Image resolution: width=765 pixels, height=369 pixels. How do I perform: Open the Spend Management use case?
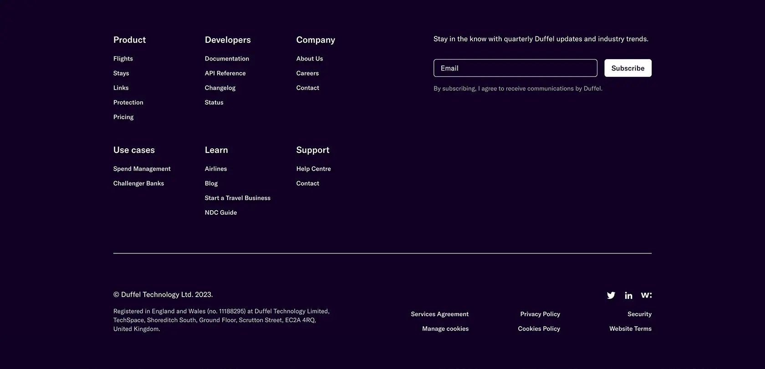coord(142,169)
